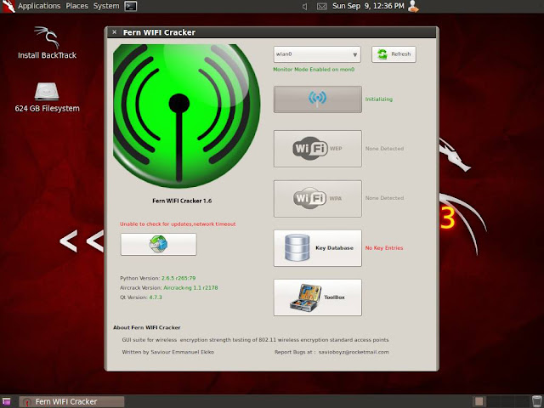Screen dimensions: 544x408
Task: Click 'None Detected' next to WEP button
Action: [x=384, y=149]
